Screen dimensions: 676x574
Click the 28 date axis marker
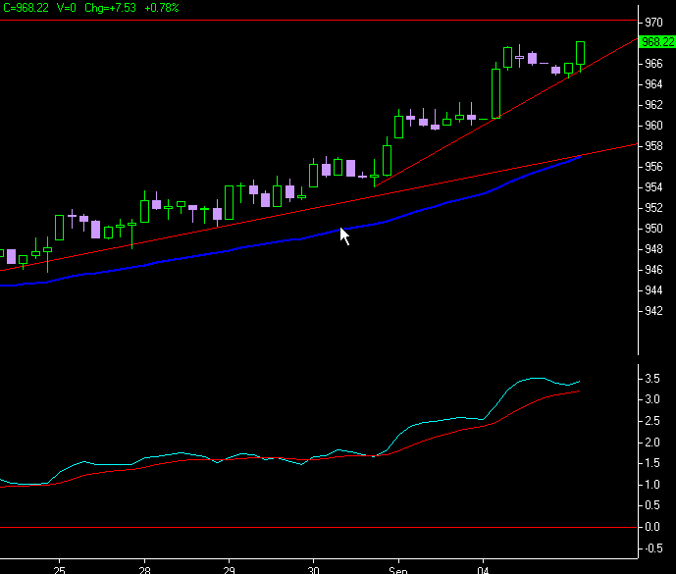(x=145, y=570)
